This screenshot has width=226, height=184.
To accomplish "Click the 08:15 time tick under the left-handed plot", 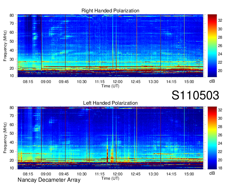I will (28, 174).
